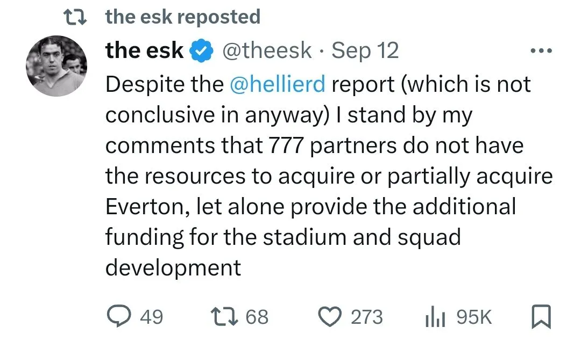The width and height of the screenshot is (581, 349).
Task: Click the word "development" in tweet body
Action: tap(173, 268)
